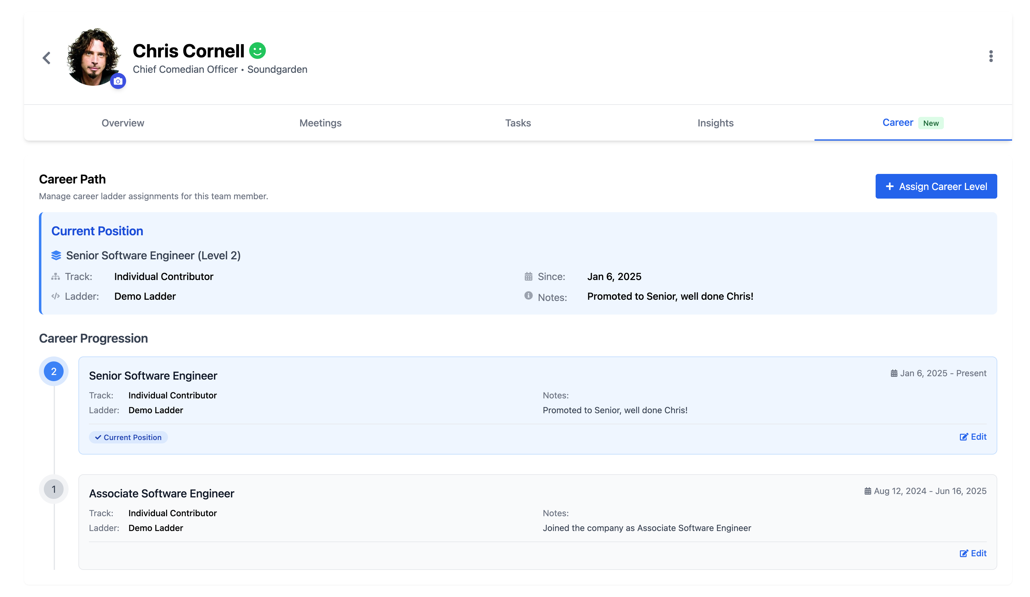Viewport: 1030px width, 597px height.
Task: Click the calendar icon next to Since
Action: tap(528, 276)
